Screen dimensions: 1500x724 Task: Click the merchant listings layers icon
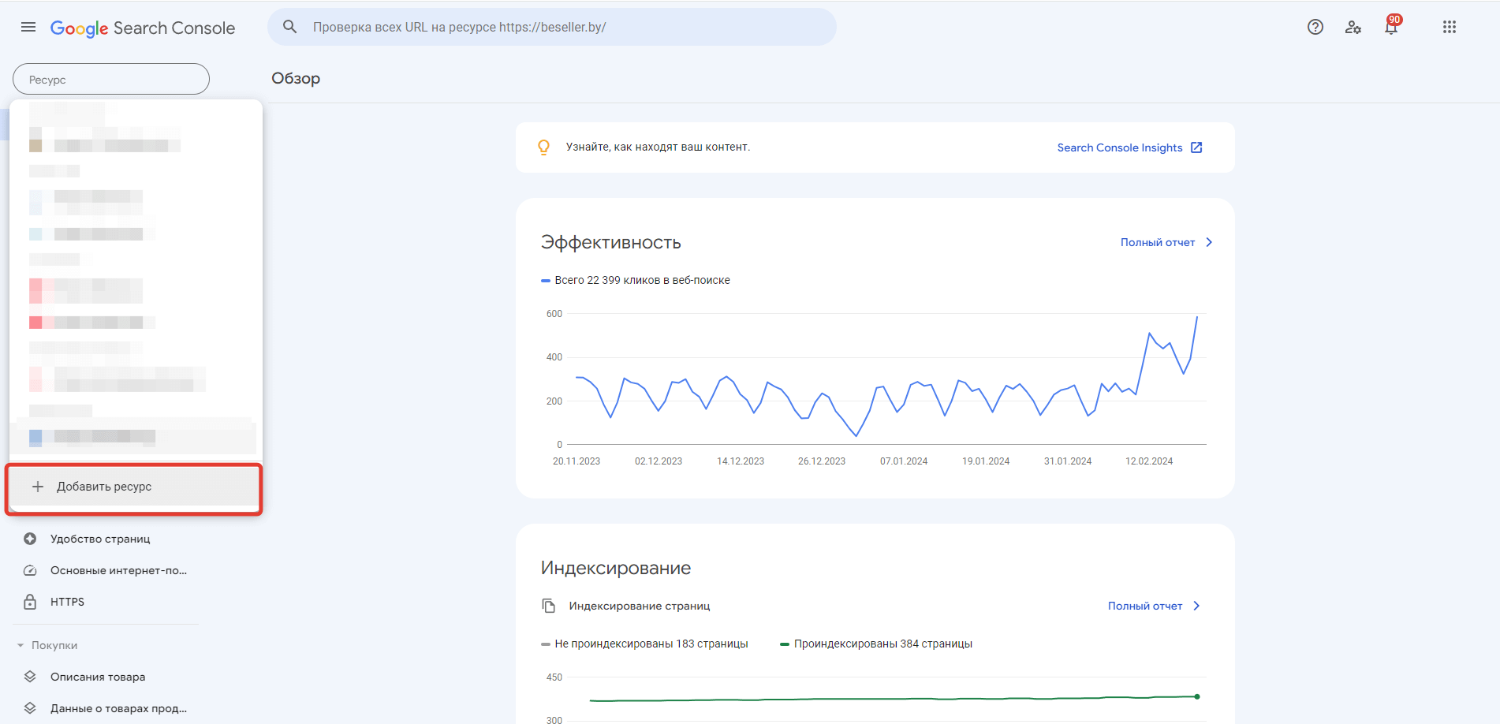(x=30, y=708)
